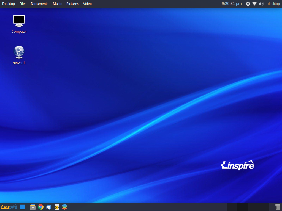Image resolution: width=282 pixels, height=211 pixels.
Task: Open the Pictures menu
Action: point(72,4)
